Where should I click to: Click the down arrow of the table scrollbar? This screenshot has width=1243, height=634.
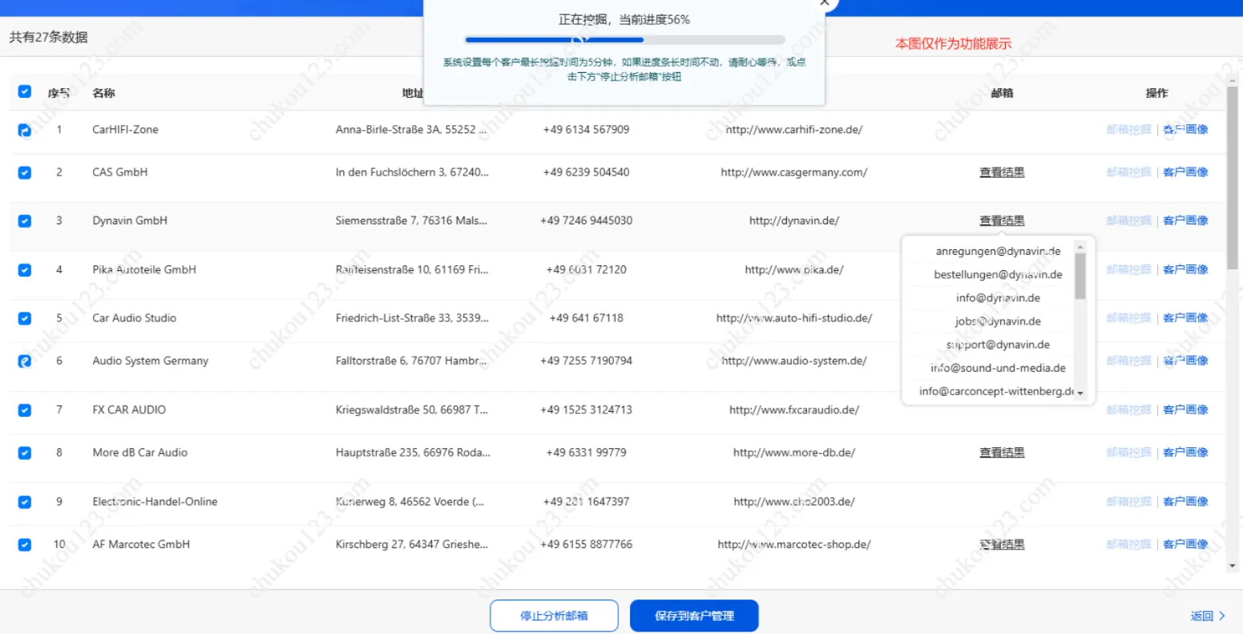click(x=1232, y=566)
